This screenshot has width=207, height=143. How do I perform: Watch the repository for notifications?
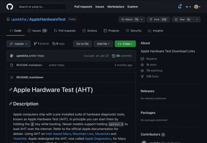tap(129, 19)
